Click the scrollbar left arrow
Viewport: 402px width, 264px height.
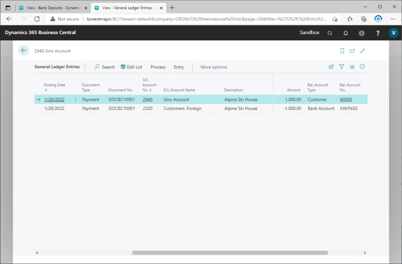click(37, 253)
